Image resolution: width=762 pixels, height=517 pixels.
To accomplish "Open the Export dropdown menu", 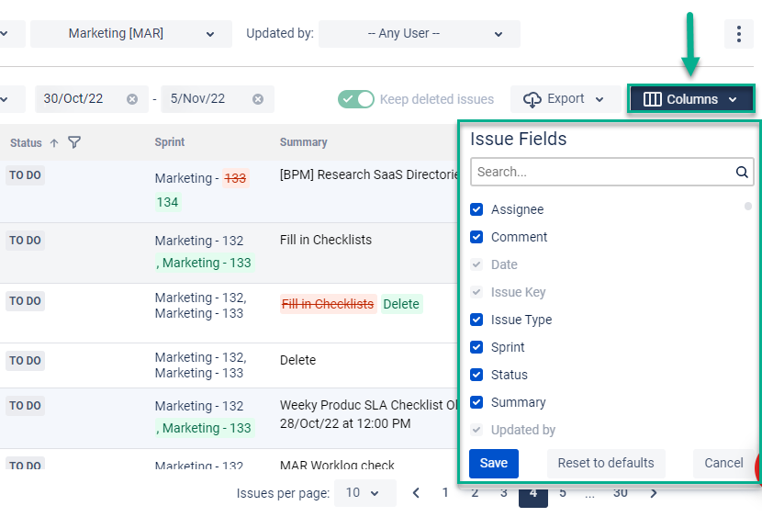I will [566, 99].
